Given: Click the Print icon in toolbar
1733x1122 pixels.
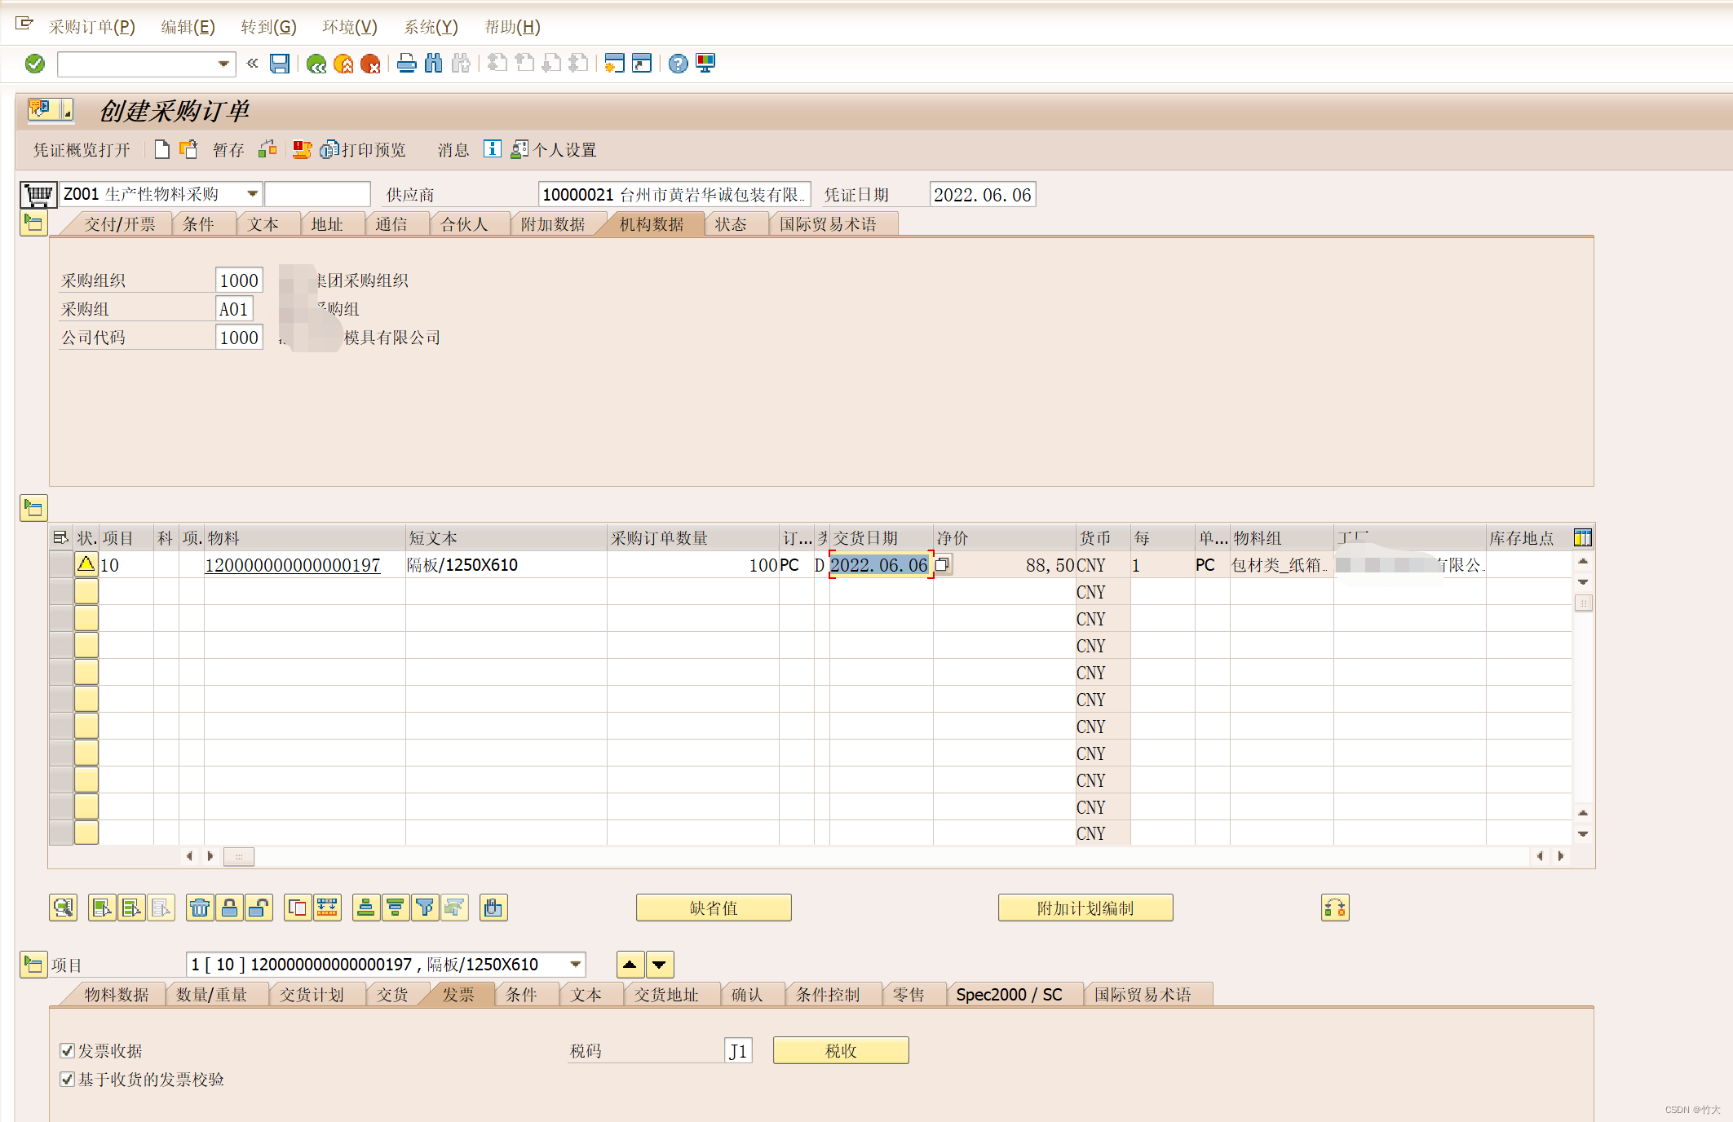Looking at the screenshot, I should [x=406, y=64].
